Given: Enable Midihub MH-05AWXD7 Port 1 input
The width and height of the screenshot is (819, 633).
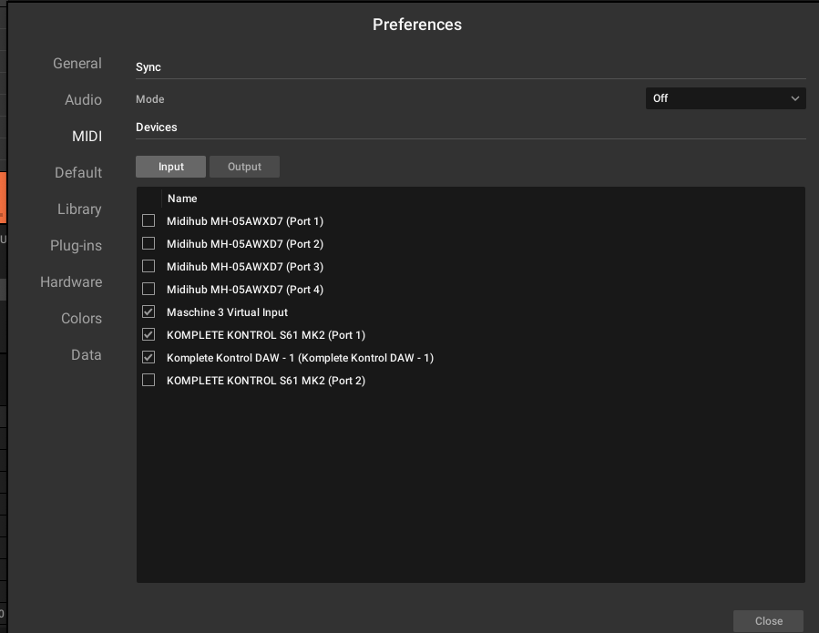Looking at the screenshot, I should point(148,221).
